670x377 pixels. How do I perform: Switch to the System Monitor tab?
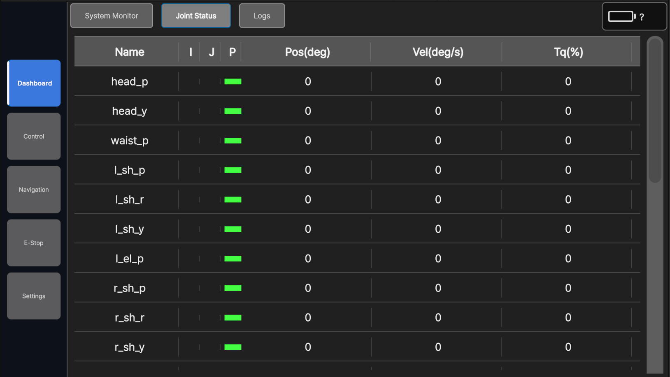click(112, 16)
